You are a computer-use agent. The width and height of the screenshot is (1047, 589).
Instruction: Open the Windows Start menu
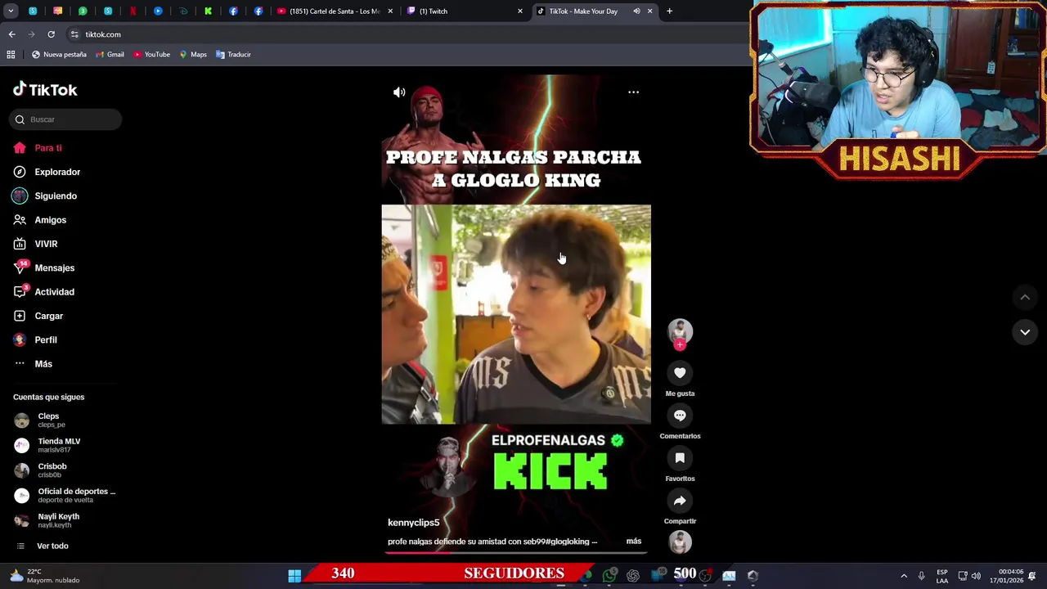tap(294, 576)
